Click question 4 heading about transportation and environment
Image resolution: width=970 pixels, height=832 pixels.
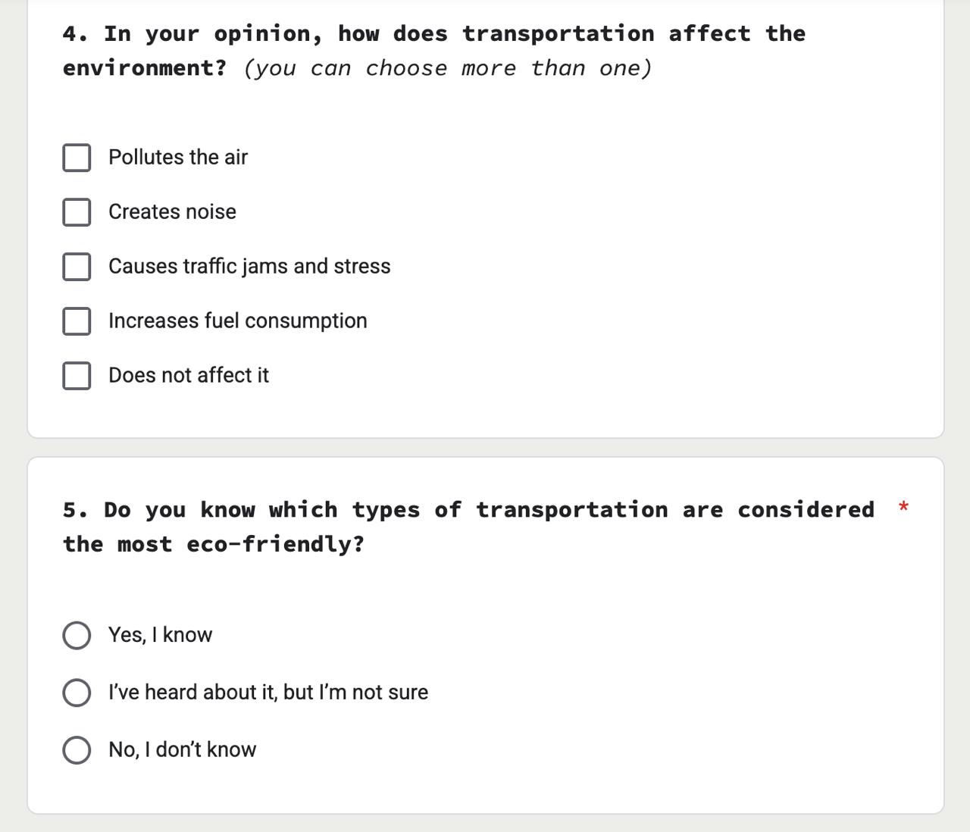[433, 34]
